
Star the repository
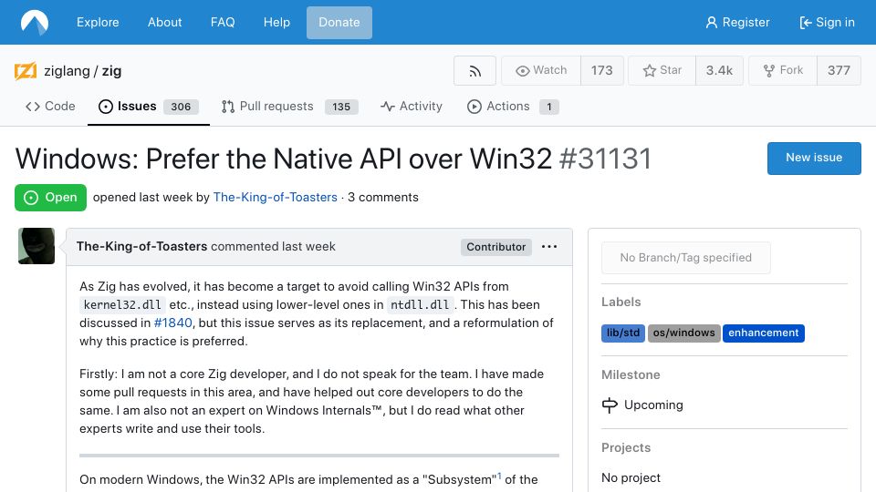[x=662, y=71]
